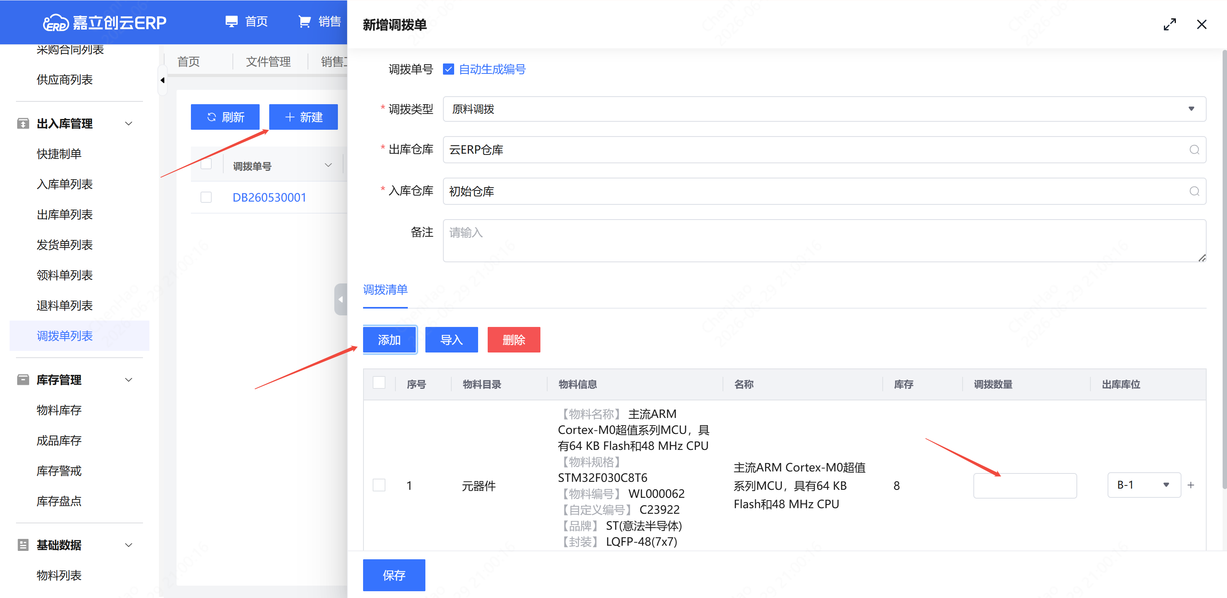1227x598 pixels.
Task: Open 库存警戒 in the sidebar
Action: click(x=59, y=471)
